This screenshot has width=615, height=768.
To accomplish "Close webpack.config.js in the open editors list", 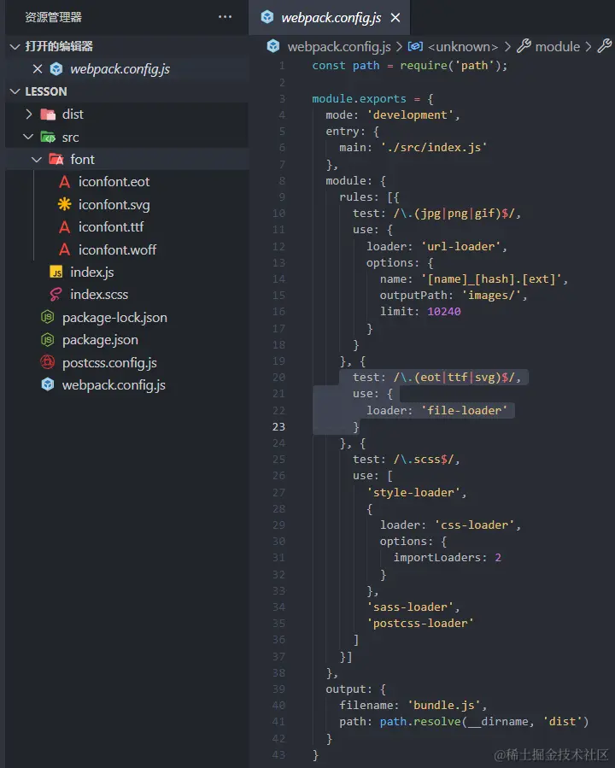I will [x=38, y=69].
